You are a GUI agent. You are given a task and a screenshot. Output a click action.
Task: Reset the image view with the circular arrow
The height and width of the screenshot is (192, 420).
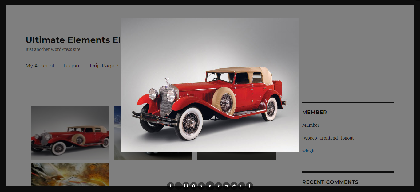point(194,186)
